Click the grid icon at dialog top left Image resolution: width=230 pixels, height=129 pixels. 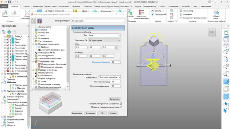point(33,21)
